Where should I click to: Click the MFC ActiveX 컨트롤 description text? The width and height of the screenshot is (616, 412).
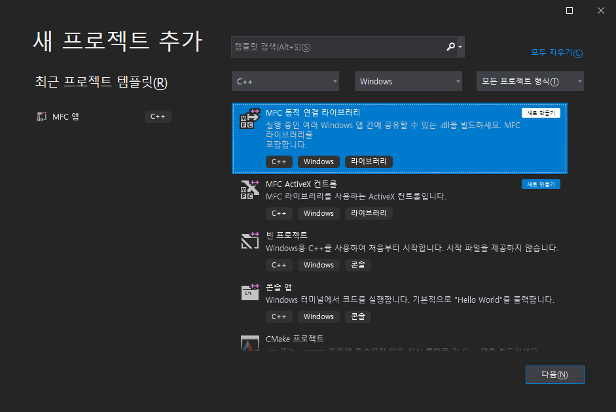pos(356,197)
